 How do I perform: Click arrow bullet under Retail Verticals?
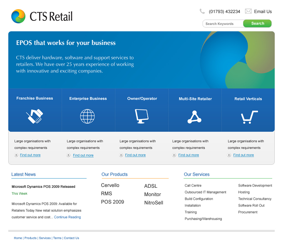(x=229, y=155)
